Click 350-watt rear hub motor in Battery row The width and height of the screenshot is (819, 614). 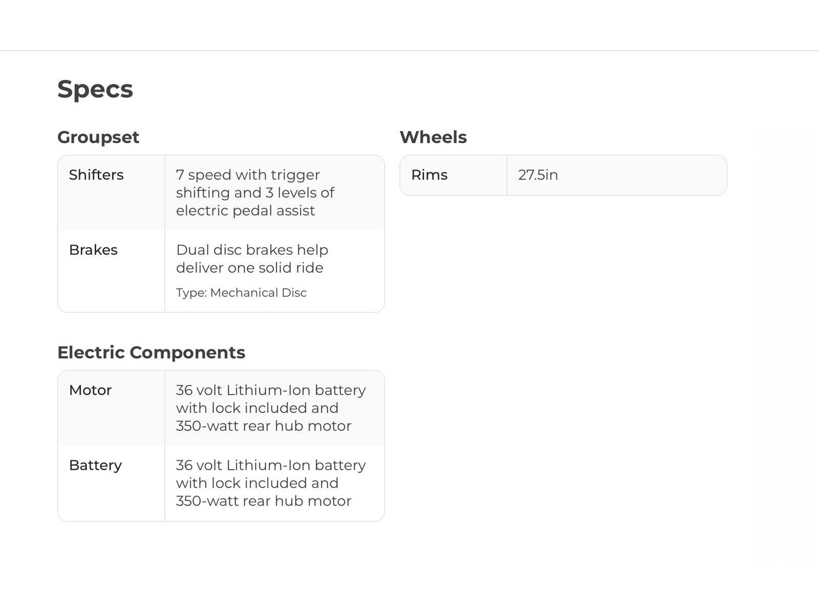263,501
